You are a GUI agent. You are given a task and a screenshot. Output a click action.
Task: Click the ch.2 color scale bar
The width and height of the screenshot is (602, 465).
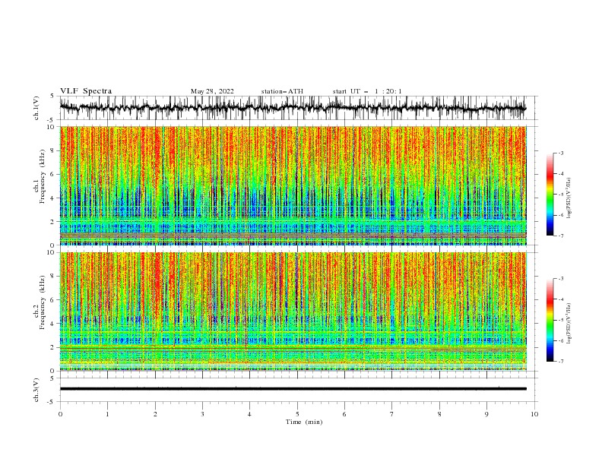(550, 320)
